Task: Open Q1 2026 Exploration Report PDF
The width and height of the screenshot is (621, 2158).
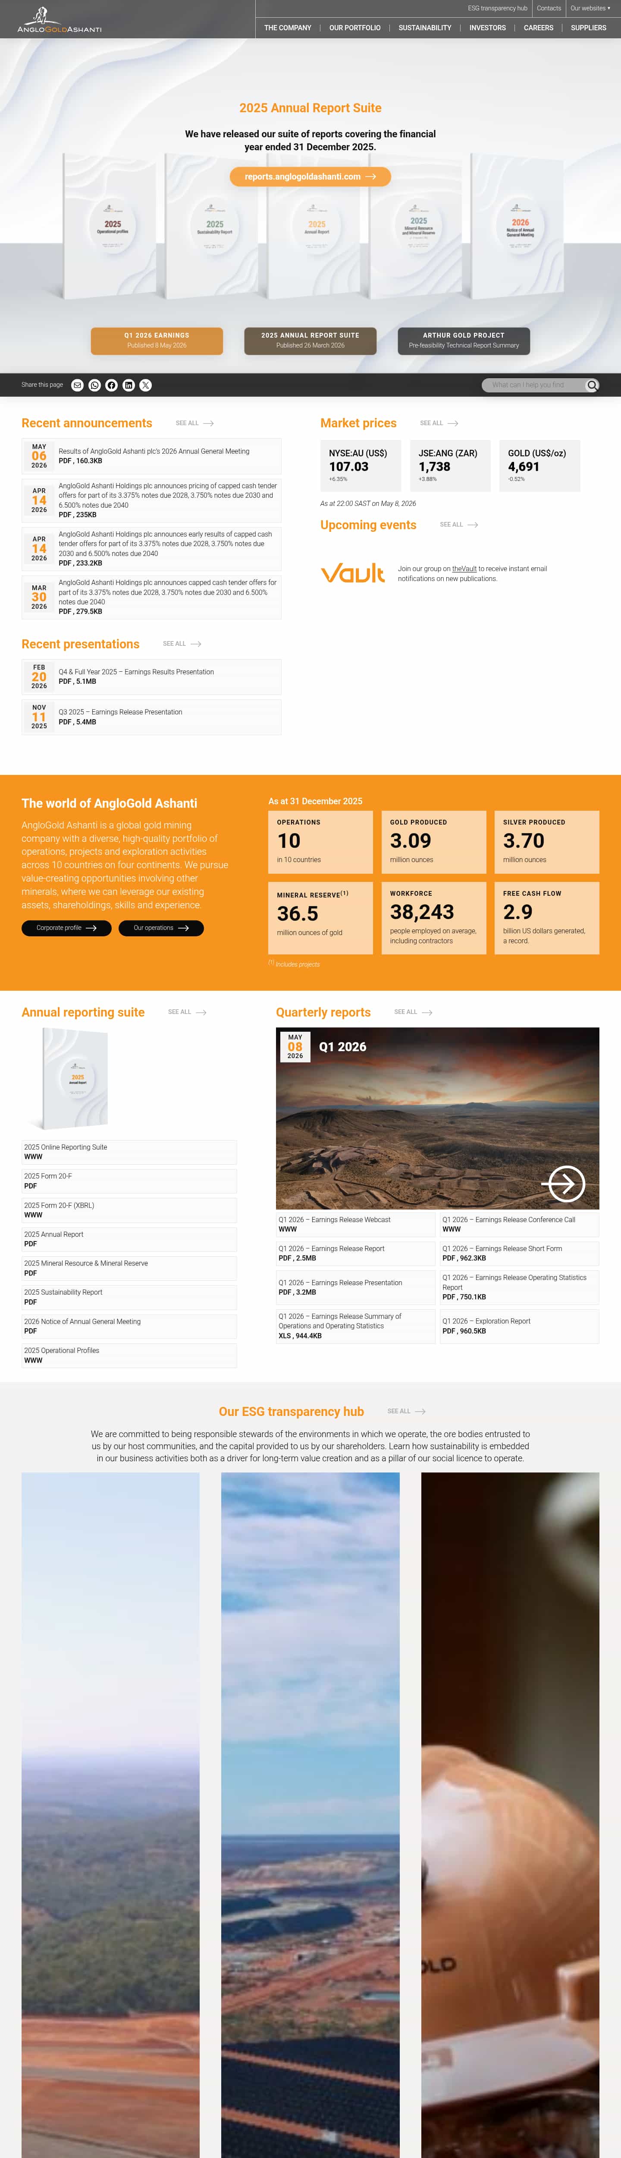Action: pyautogui.click(x=519, y=1326)
